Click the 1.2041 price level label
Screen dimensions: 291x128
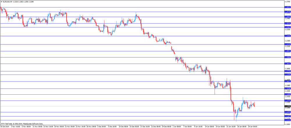pyautogui.click(x=288, y=51)
